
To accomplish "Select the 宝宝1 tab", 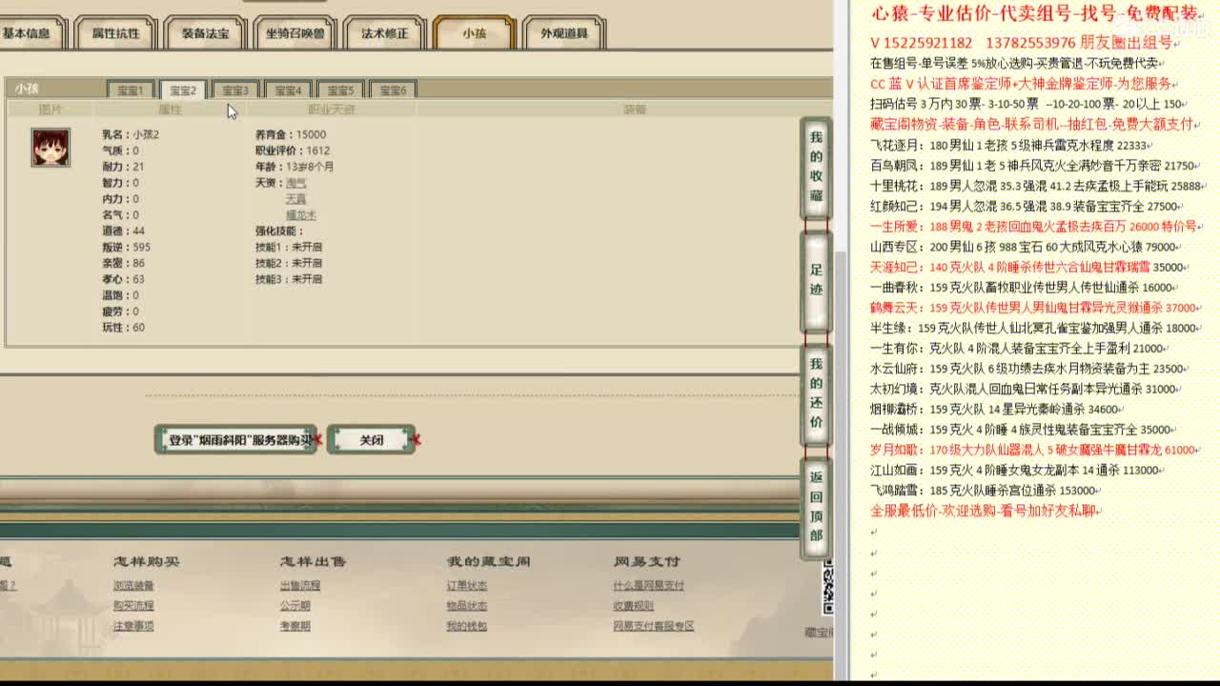I will click(131, 89).
